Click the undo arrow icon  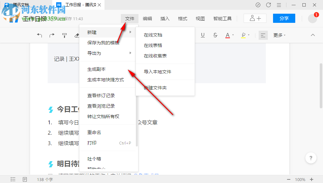pos(39,36)
